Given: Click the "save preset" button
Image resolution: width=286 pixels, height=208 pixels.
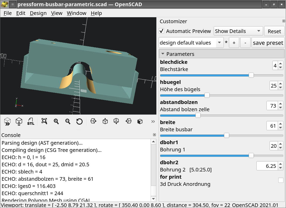Looking at the screenshot, I should pos(268,43).
